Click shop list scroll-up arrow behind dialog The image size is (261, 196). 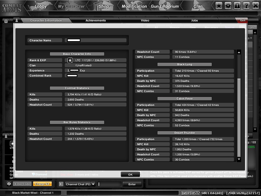coord(255,32)
